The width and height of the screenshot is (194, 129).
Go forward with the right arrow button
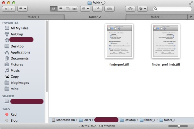[x=12, y=9]
